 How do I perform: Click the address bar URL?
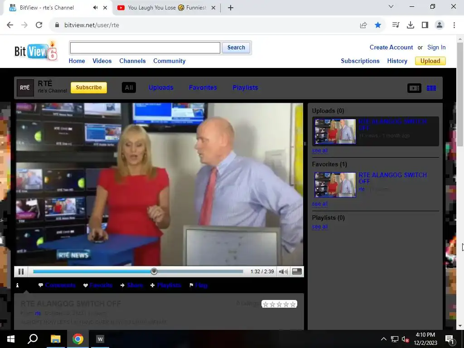(x=92, y=25)
